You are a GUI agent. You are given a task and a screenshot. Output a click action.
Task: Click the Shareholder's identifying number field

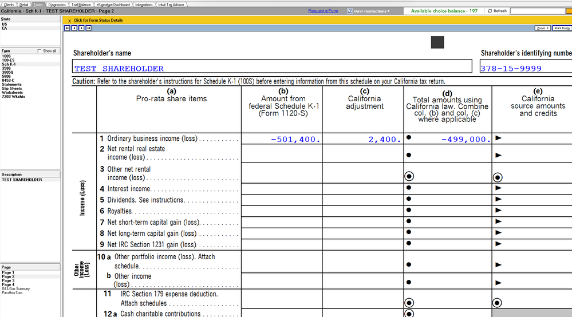coord(526,66)
